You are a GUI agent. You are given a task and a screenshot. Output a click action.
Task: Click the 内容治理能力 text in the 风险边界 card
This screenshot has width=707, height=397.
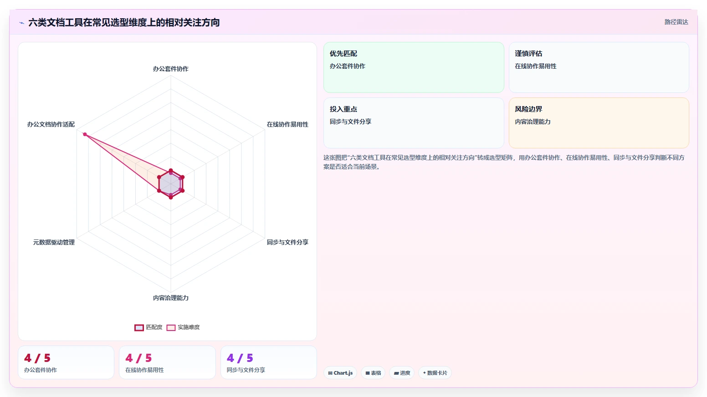pyautogui.click(x=533, y=122)
